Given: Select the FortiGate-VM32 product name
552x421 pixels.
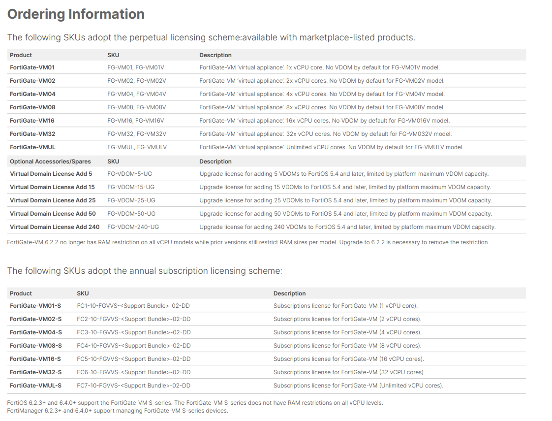Looking at the screenshot, I should [32, 134].
